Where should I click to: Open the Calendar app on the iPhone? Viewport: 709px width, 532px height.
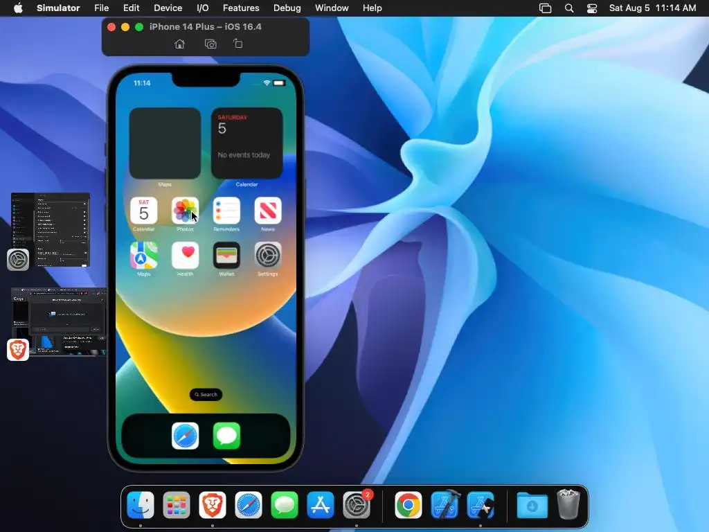[x=144, y=211]
